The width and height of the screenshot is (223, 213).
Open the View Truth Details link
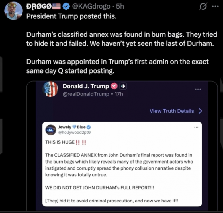[x=172, y=111]
